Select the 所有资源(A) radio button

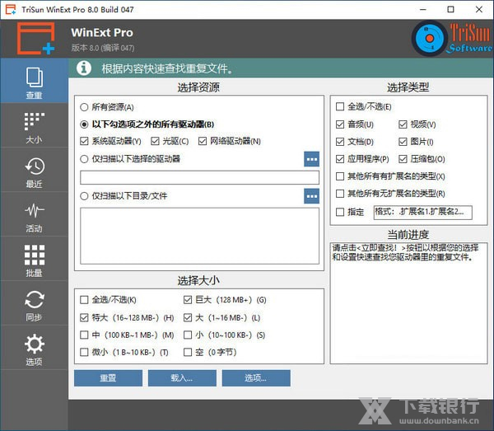85,107
